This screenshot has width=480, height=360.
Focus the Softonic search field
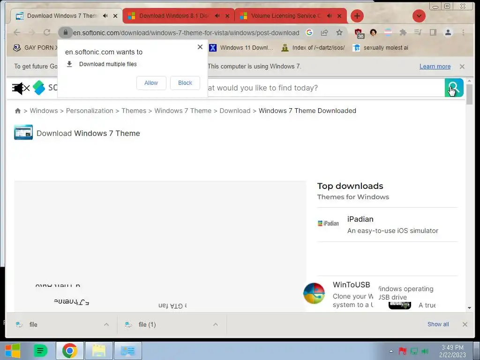tap(326, 88)
